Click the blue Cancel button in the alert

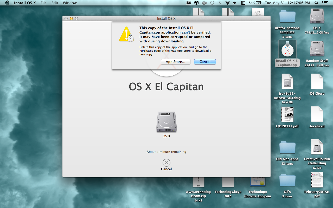tap(205, 62)
